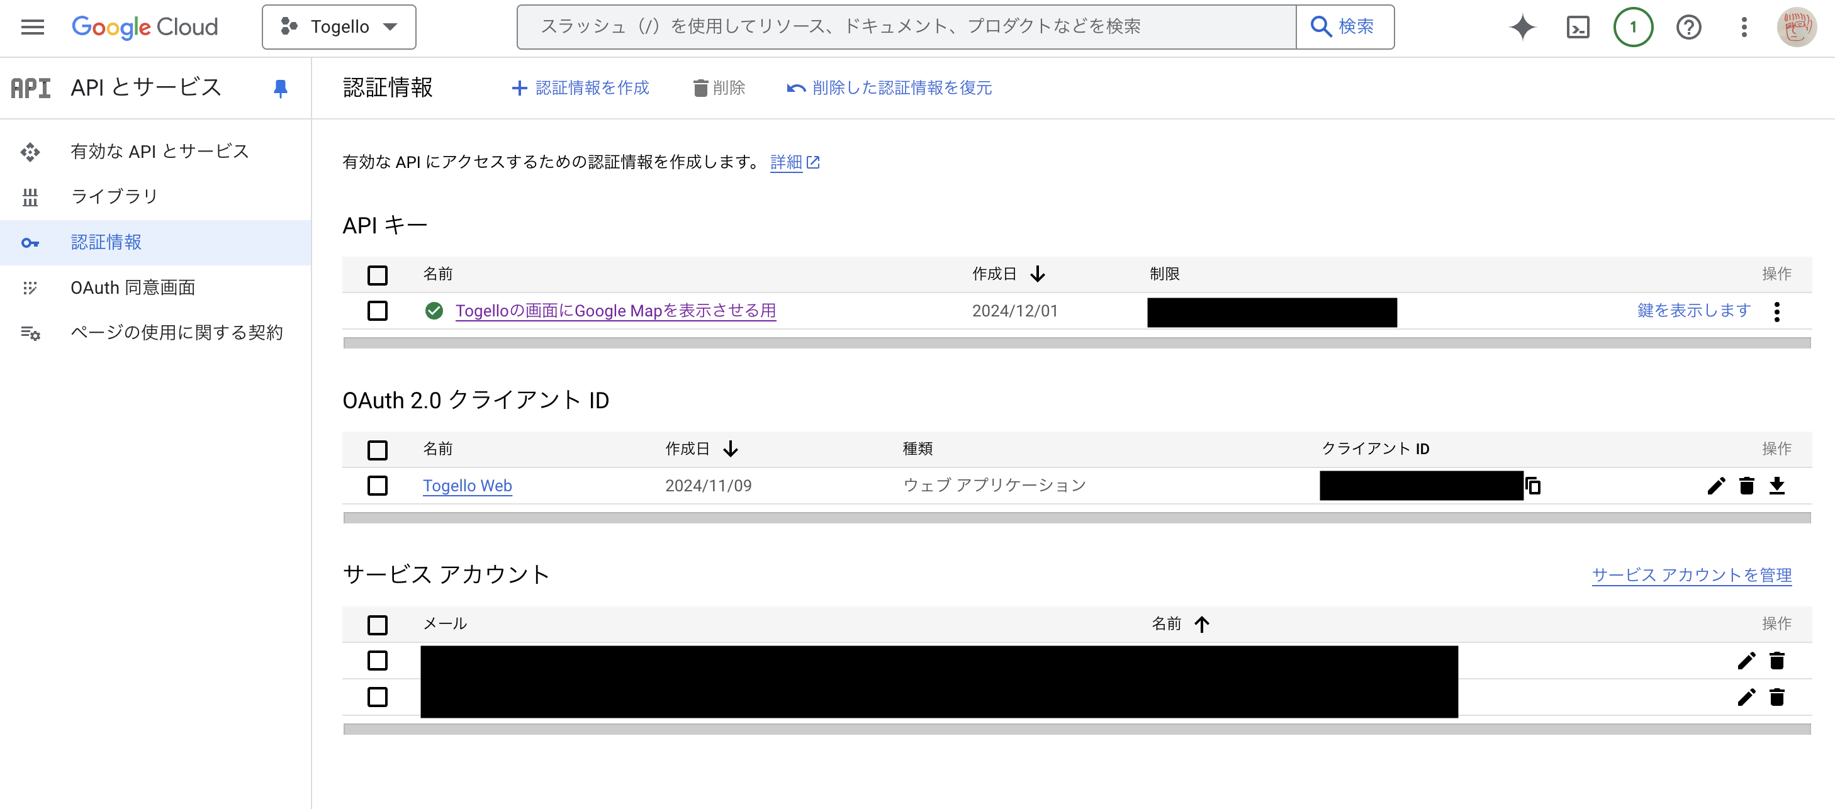The image size is (1835, 809).
Task: Click 削除した認証情報を復元 button
Action: pos(889,87)
